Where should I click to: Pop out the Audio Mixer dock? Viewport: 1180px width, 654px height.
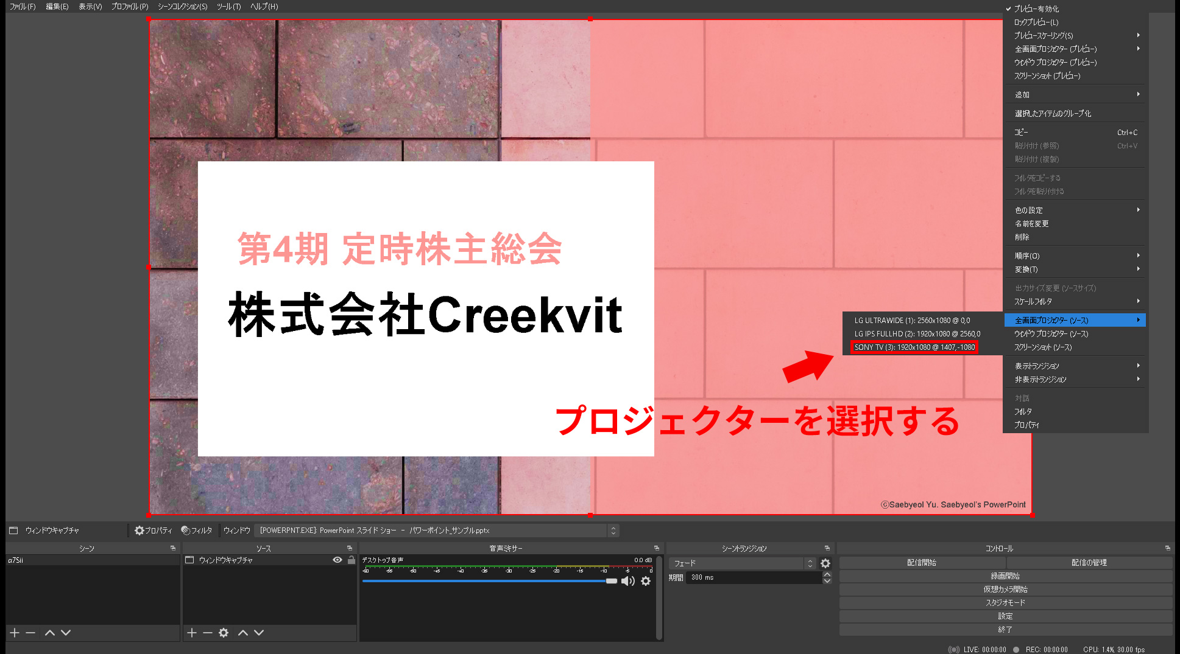pyautogui.click(x=657, y=548)
